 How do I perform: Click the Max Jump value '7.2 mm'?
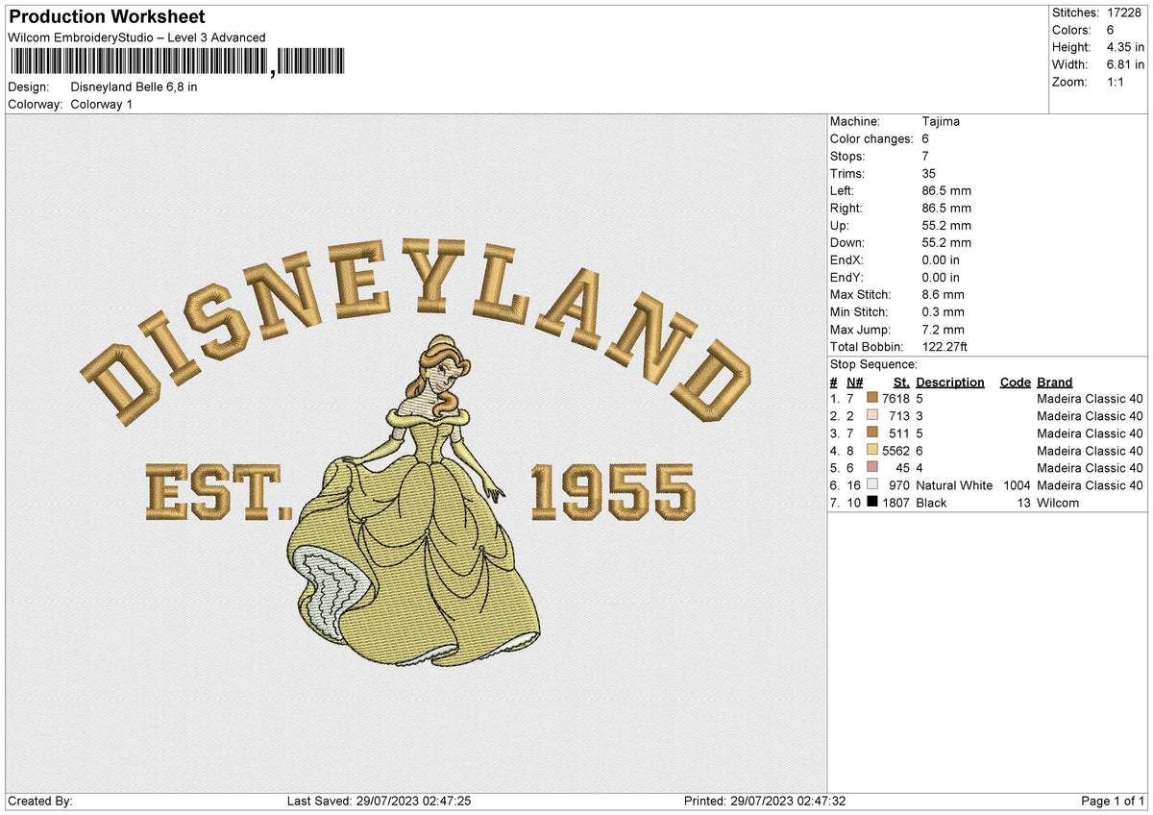tap(943, 329)
